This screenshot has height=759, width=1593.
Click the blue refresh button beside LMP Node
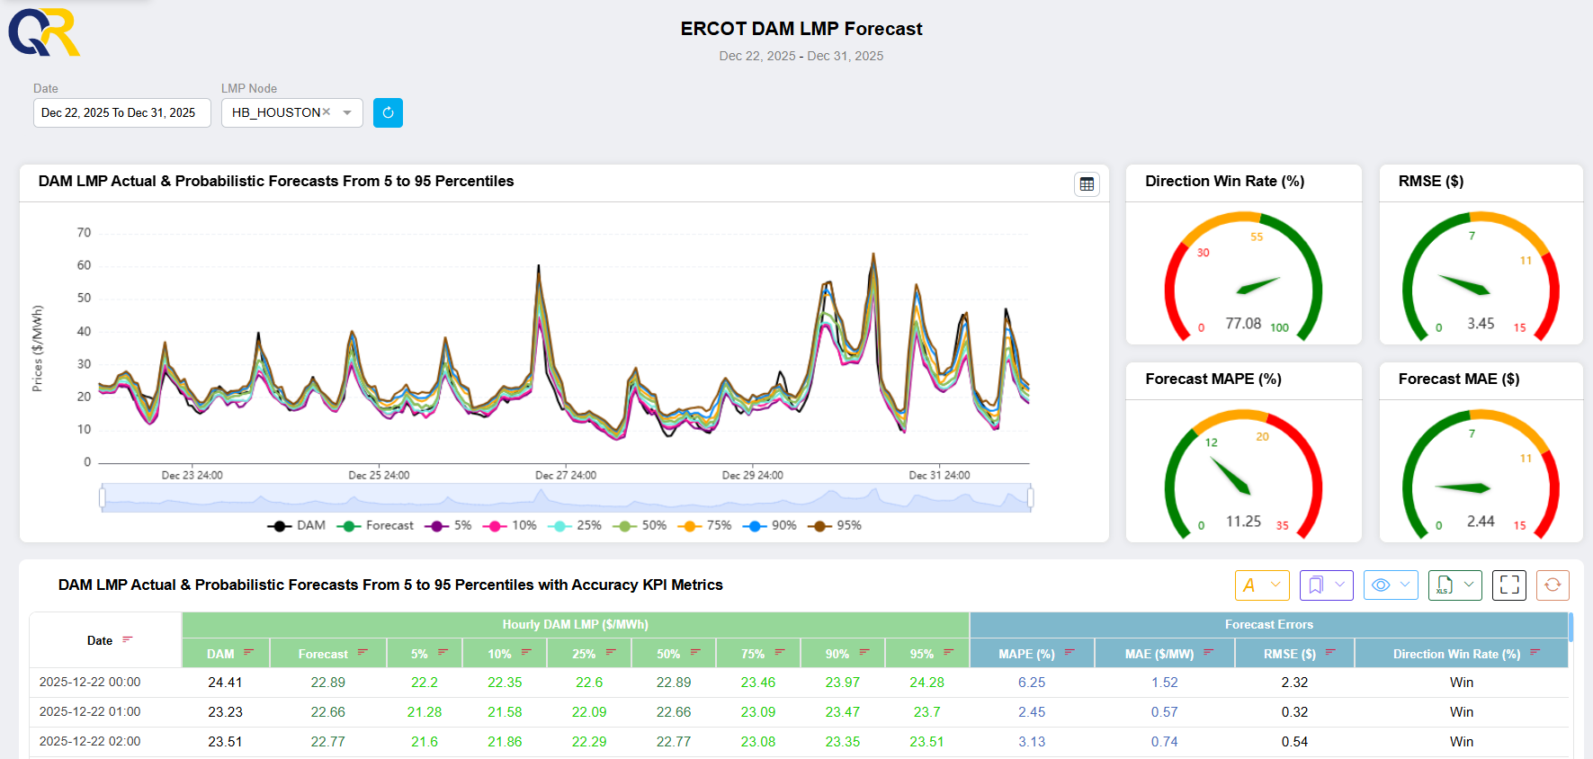[x=388, y=112]
